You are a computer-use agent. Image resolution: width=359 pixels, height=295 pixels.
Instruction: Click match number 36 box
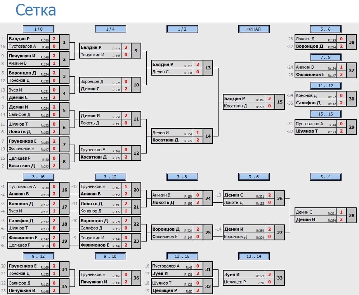tap(136, 278)
